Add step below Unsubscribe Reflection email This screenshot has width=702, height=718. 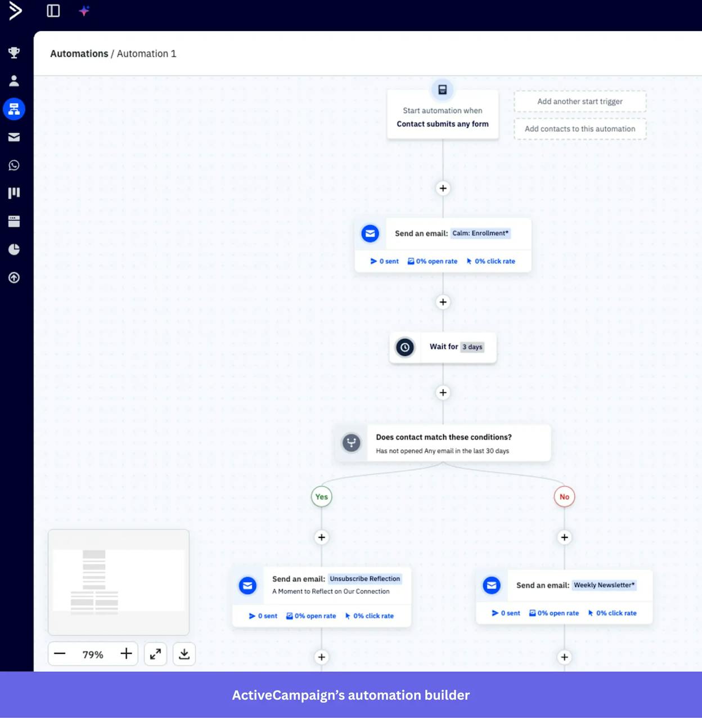[x=322, y=657]
